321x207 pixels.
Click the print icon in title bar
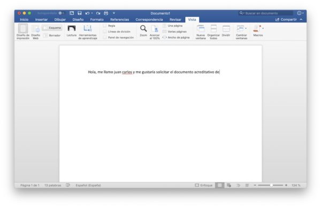pyautogui.click(x=106, y=13)
